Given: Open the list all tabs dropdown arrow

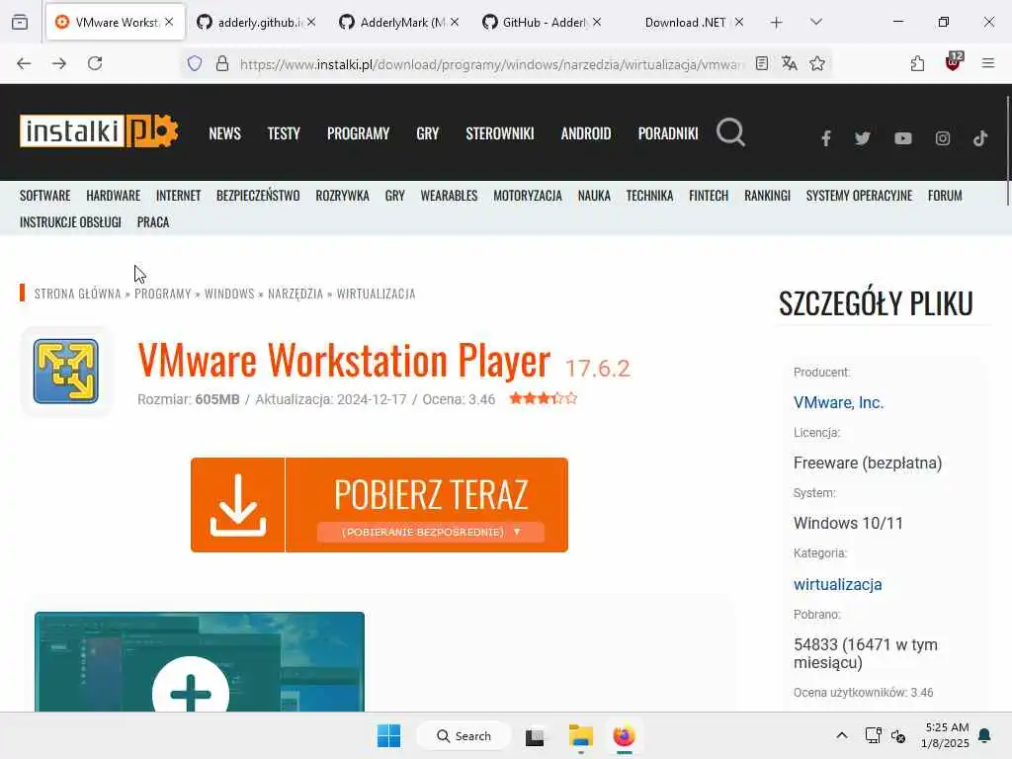Looking at the screenshot, I should [x=815, y=23].
